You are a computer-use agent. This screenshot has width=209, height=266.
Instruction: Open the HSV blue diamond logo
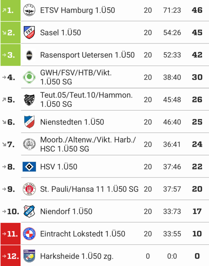tap(29, 167)
